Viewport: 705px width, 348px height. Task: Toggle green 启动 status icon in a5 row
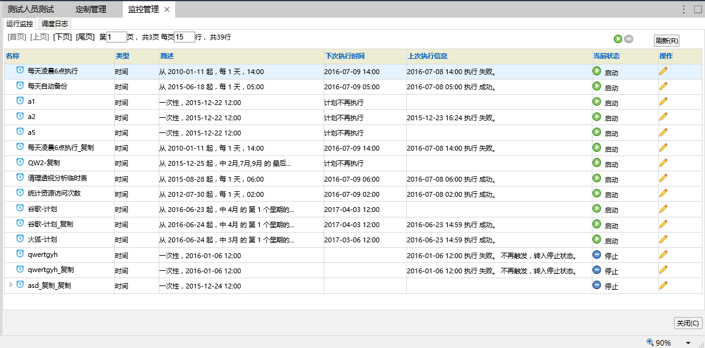pyautogui.click(x=597, y=132)
